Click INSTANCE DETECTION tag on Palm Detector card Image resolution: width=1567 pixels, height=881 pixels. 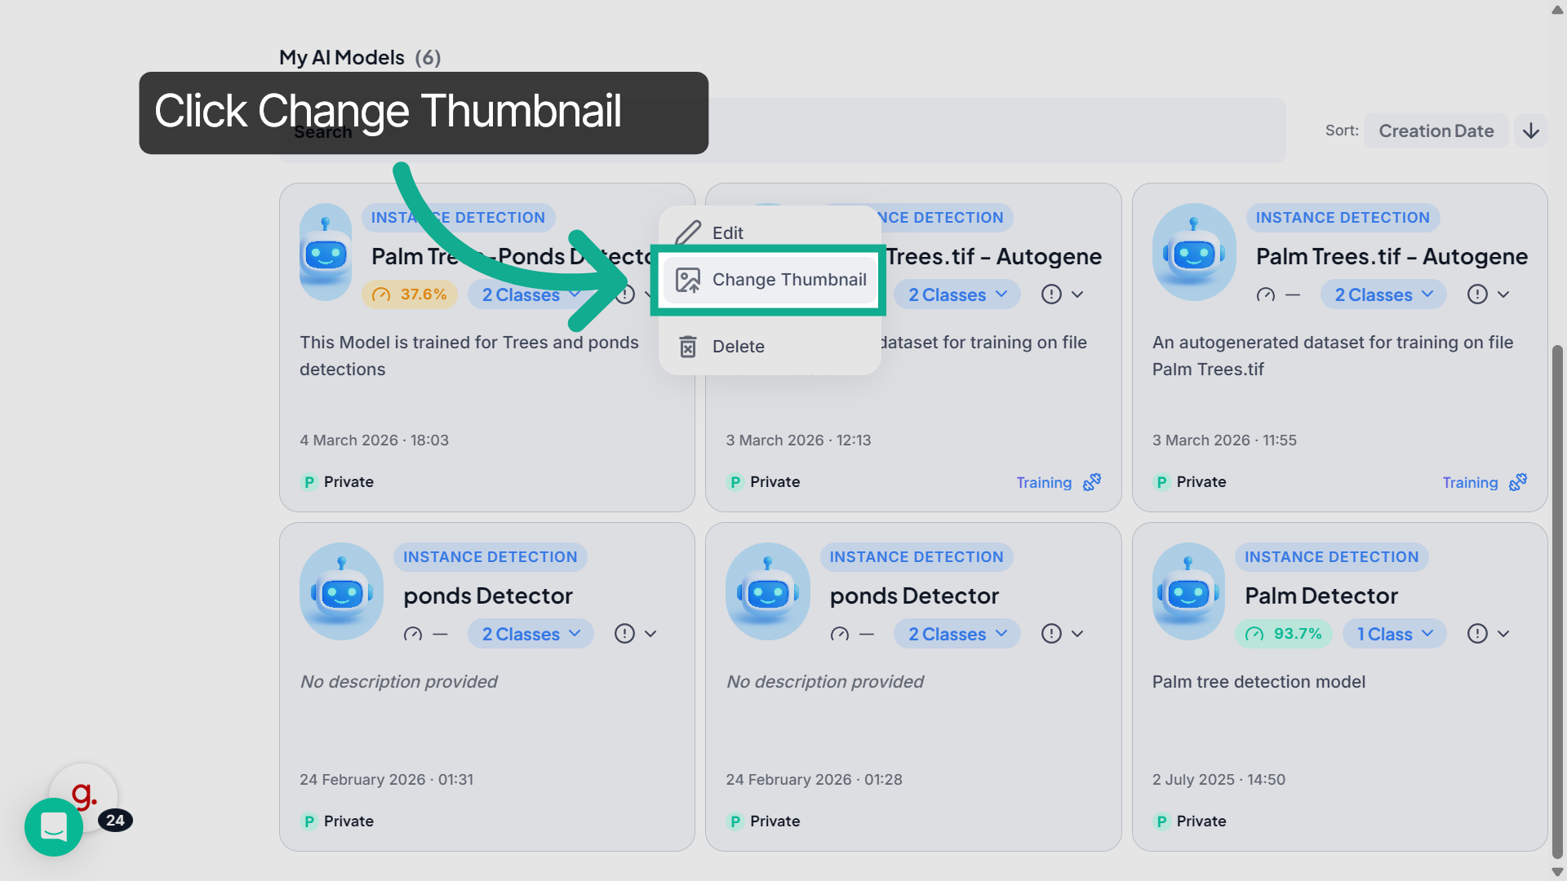point(1331,557)
